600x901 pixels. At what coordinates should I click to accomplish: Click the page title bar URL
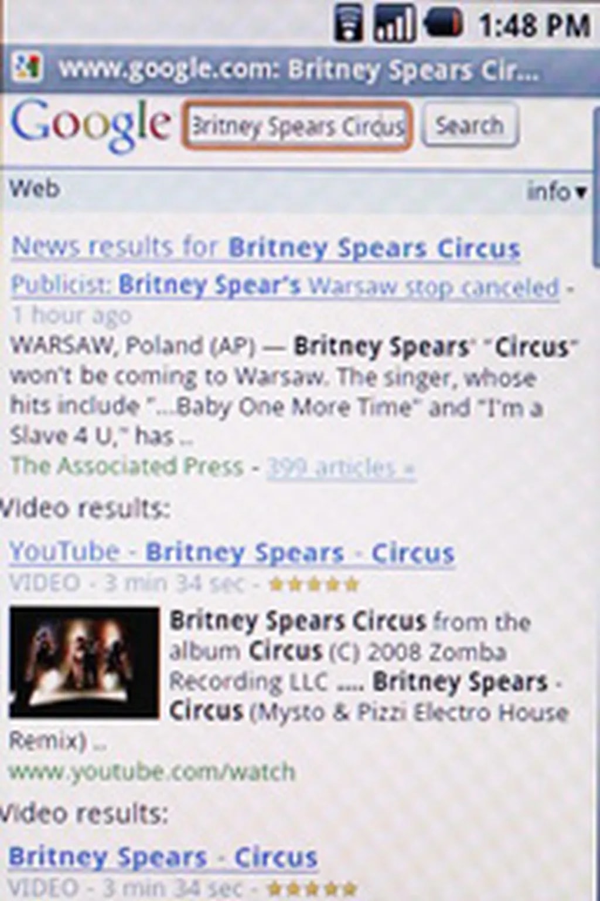(298, 69)
